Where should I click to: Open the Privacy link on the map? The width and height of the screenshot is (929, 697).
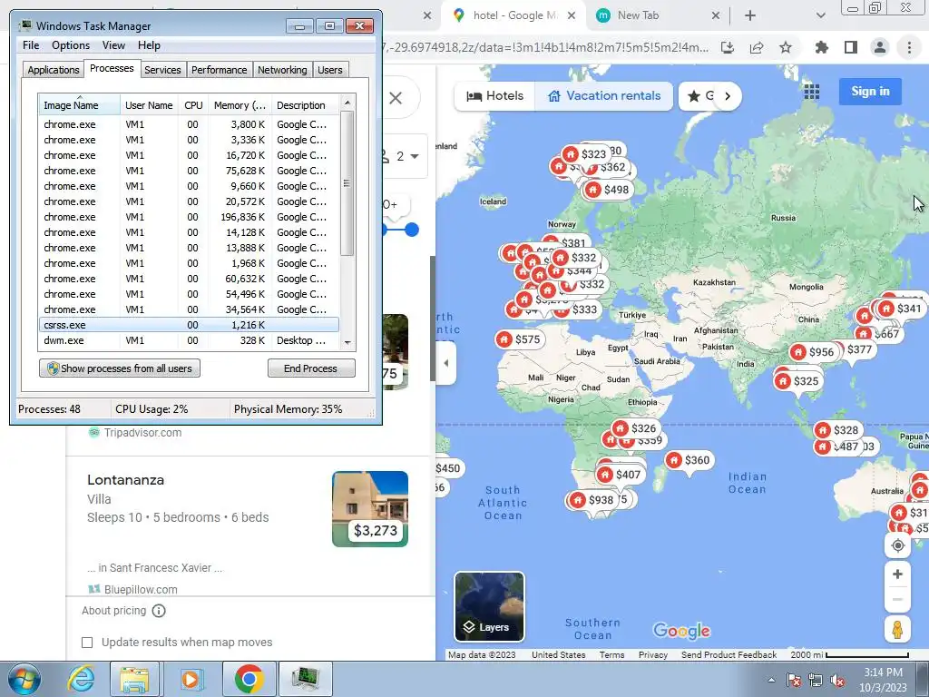(x=653, y=655)
